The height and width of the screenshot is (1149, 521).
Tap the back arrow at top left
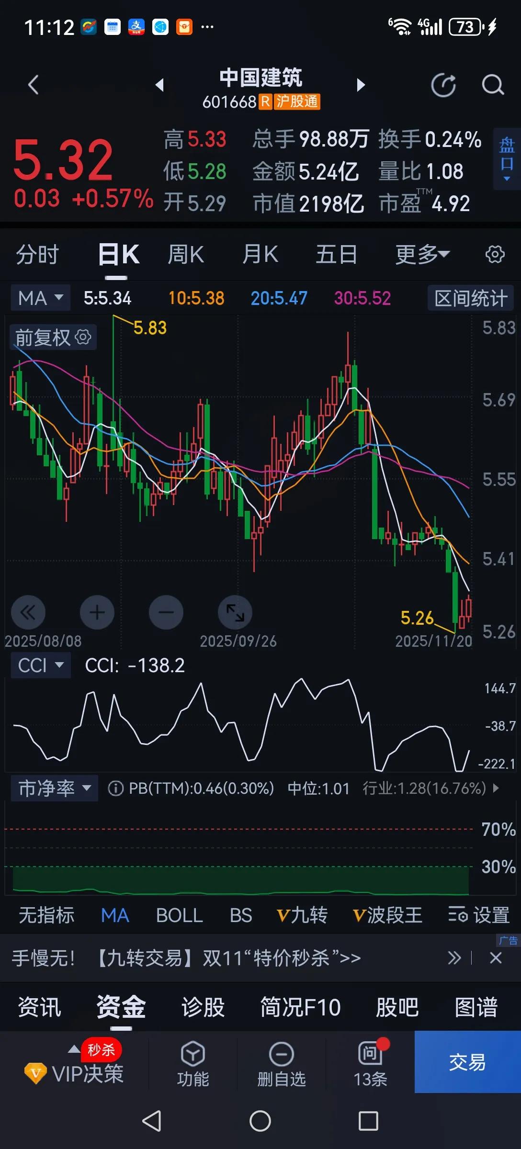pyautogui.click(x=33, y=85)
